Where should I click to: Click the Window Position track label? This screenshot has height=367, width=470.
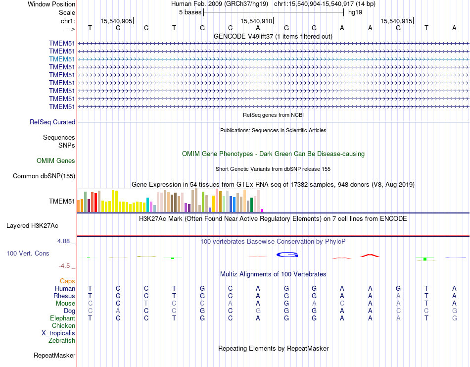pos(51,4)
